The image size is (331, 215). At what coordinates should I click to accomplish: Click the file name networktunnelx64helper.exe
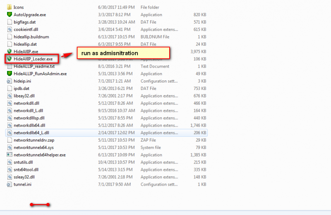40,155
